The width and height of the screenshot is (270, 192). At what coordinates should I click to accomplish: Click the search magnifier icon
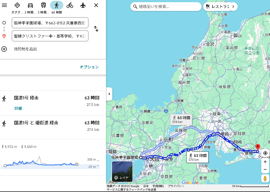coord(135,7)
